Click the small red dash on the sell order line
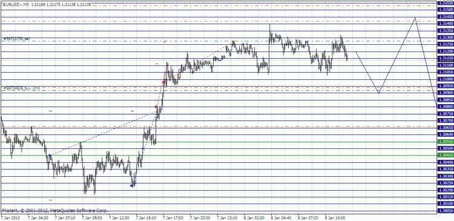The width and height of the screenshot is (454, 221). point(165,42)
